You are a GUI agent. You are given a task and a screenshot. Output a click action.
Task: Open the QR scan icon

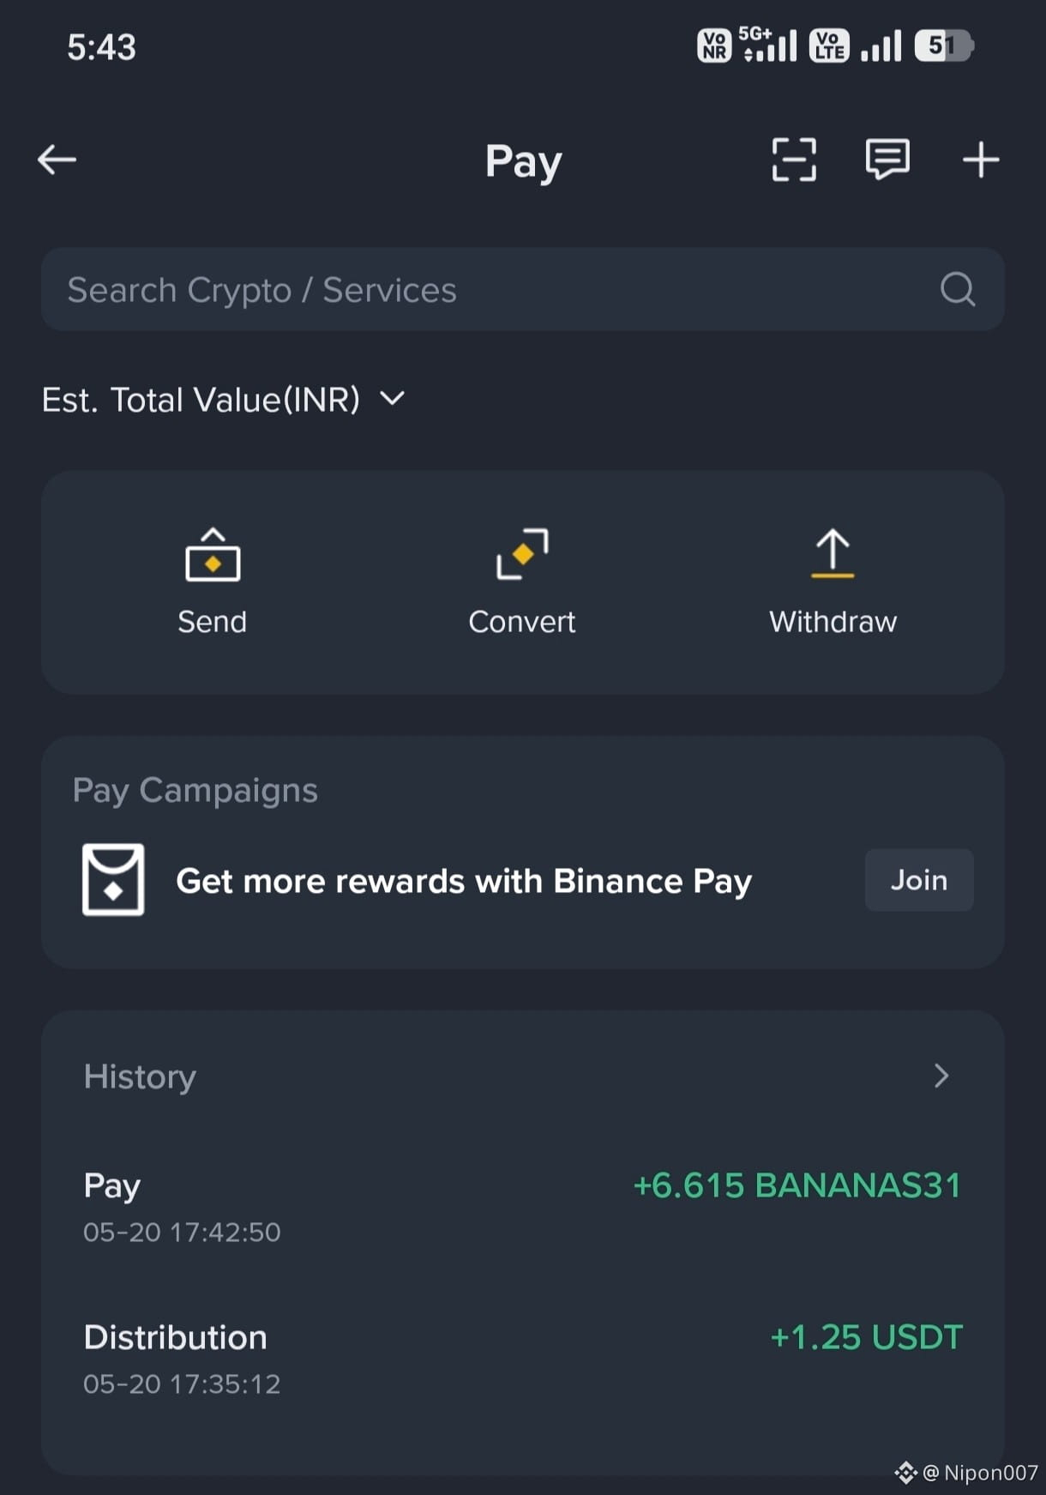point(794,160)
